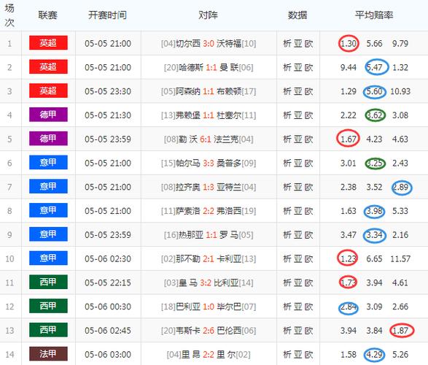
Task: Open the 阿森纳 team link
Action: click(188, 91)
